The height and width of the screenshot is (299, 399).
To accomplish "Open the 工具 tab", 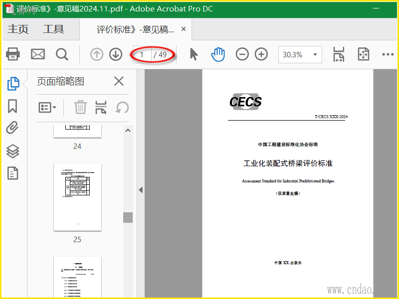I will [53, 29].
